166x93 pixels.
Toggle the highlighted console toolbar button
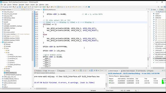click(92, 71)
